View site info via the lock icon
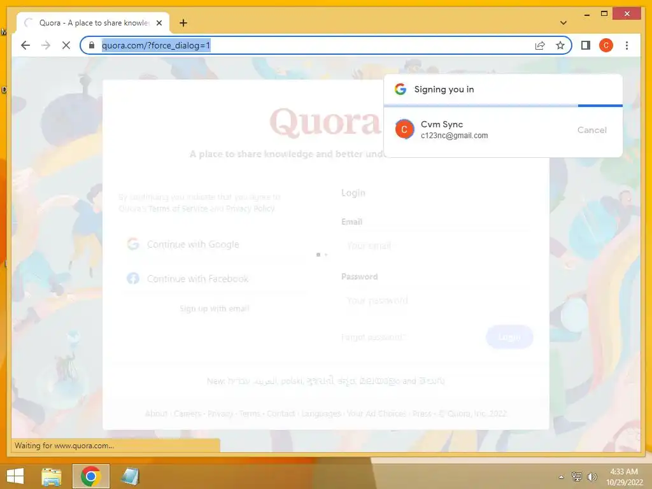This screenshot has width=652, height=489. tap(92, 45)
